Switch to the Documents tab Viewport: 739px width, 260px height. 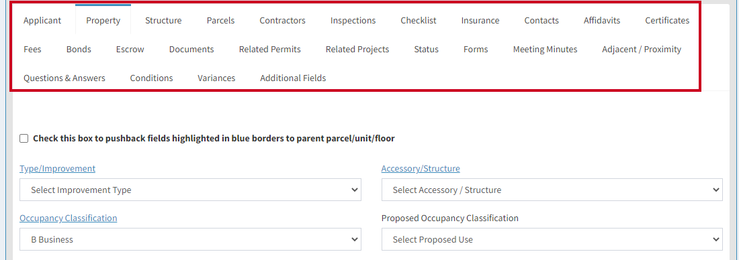[x=191, y=50]
